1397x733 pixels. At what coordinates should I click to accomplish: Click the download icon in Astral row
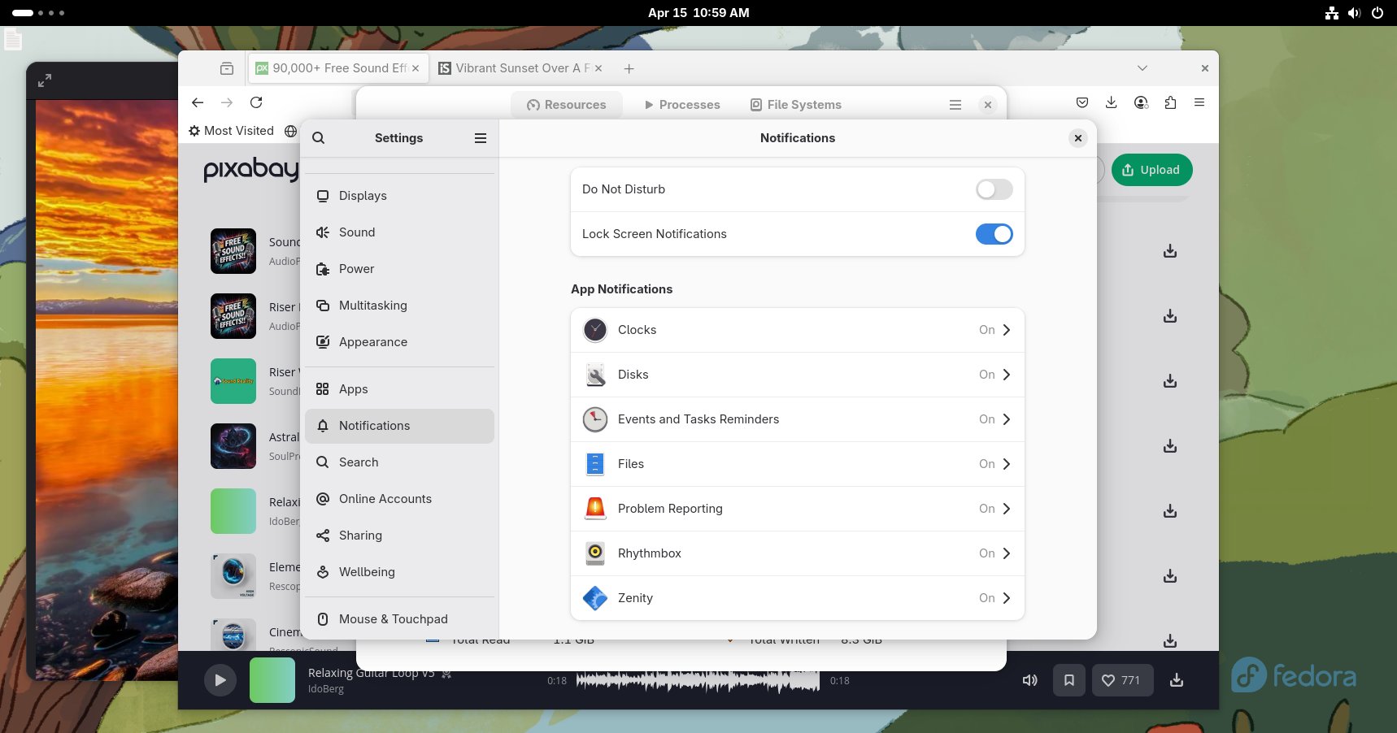[1170, 446]
